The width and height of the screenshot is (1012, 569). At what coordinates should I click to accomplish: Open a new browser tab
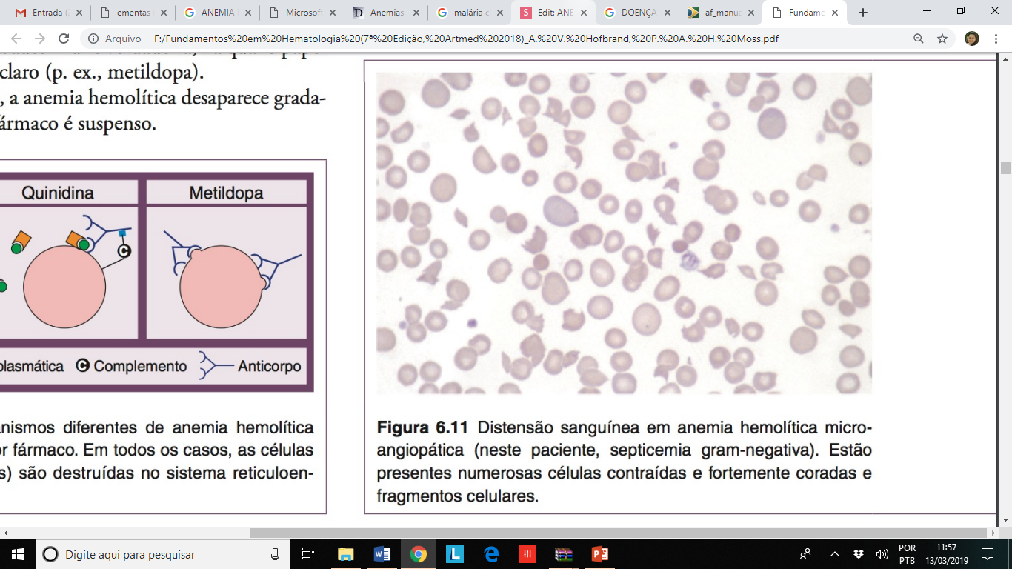863,13
